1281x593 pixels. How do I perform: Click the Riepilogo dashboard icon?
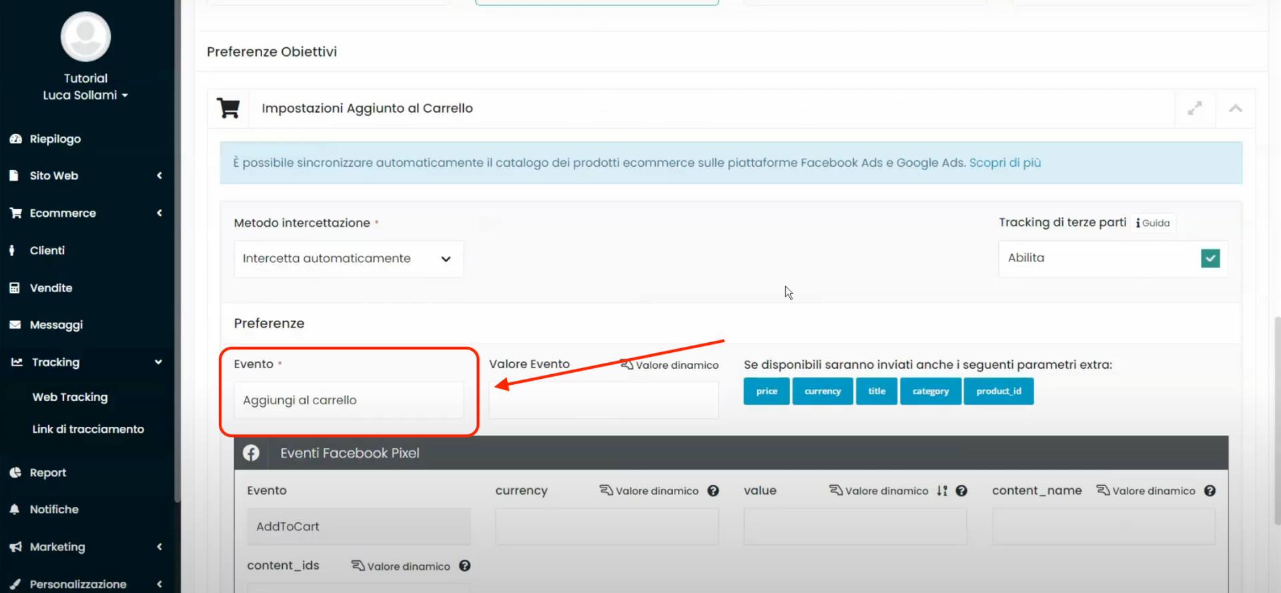[x=15, y=139]
